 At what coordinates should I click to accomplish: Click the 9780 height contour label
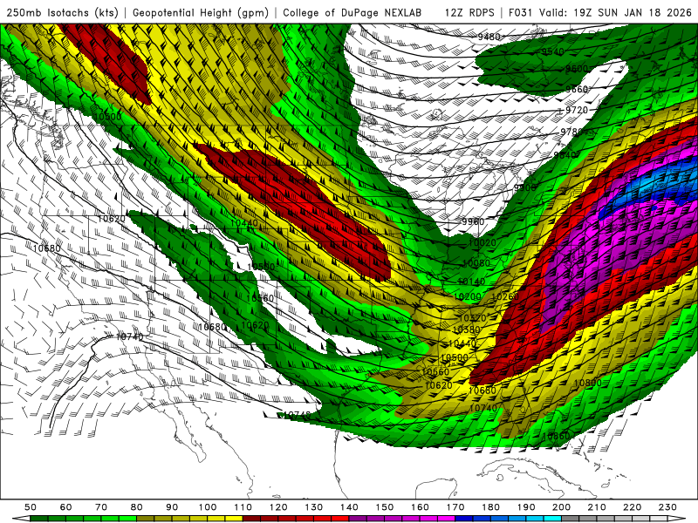point(571,132)
